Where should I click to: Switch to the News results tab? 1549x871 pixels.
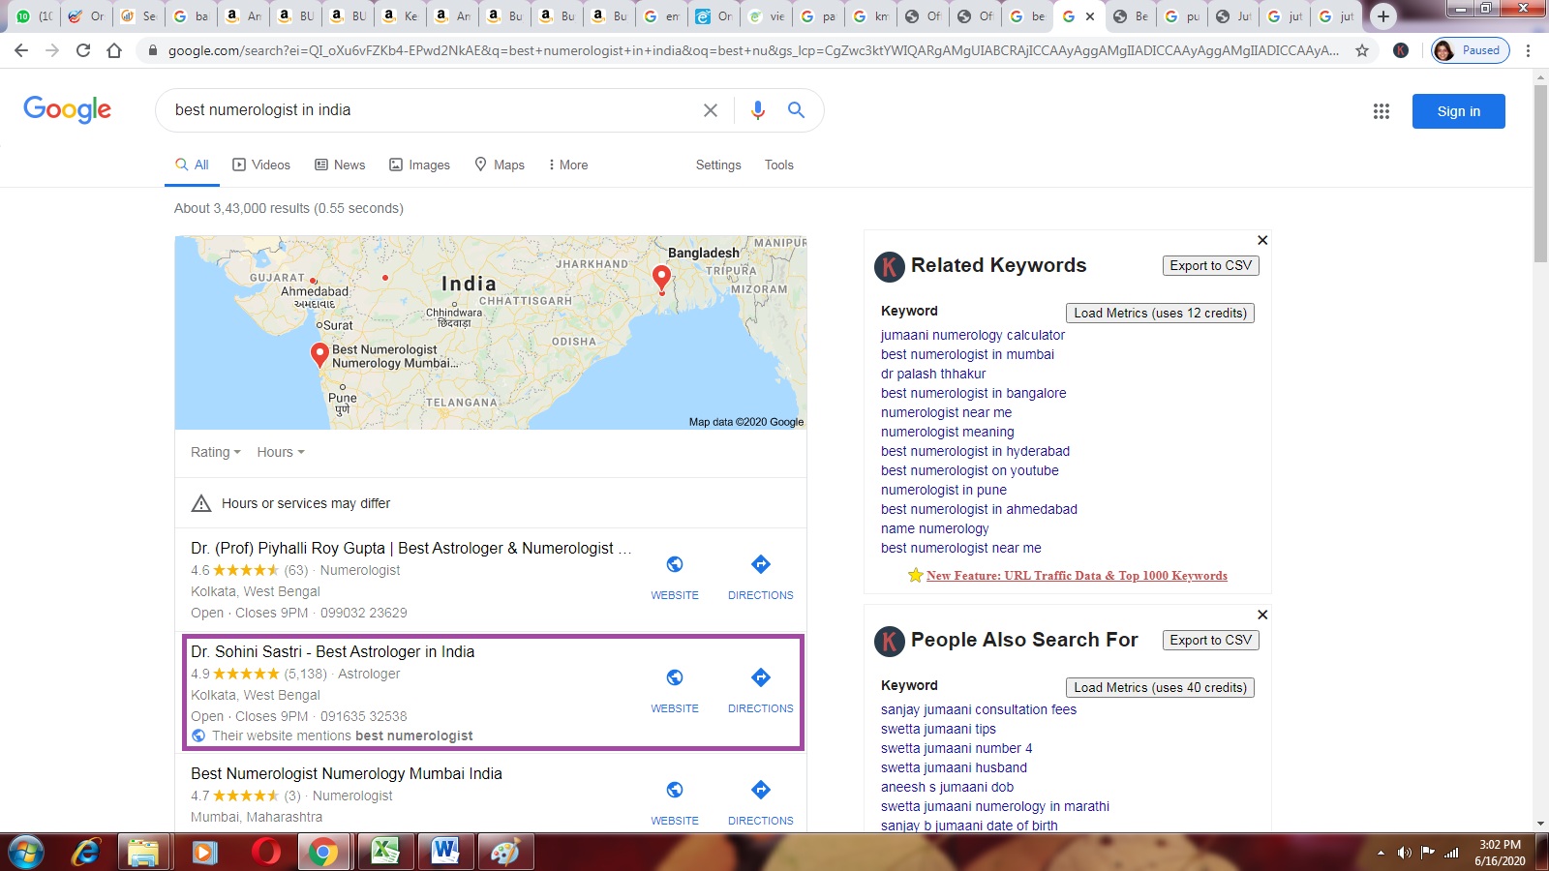[340, 165]
